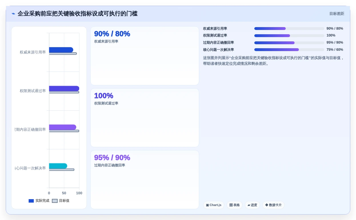
Task: Click the 权威来源引用率 progress bar
Action: point(289,29)
